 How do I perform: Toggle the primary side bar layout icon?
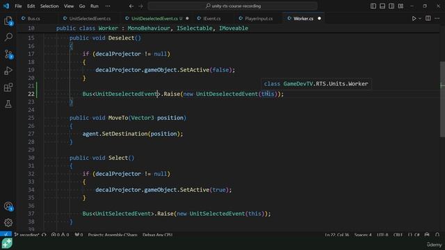(373, 6)
